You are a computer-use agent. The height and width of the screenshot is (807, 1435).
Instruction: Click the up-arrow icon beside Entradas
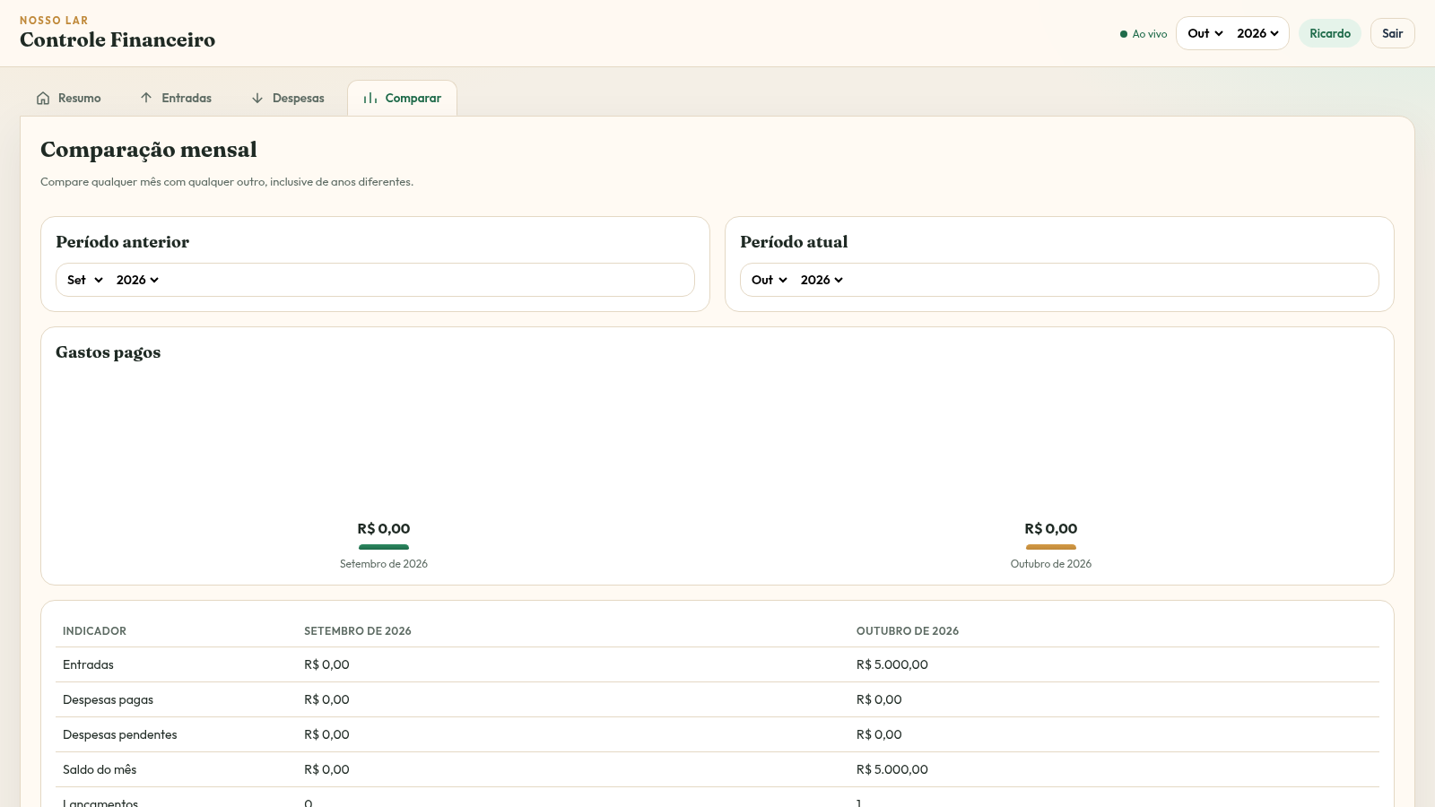coord(146,98)
